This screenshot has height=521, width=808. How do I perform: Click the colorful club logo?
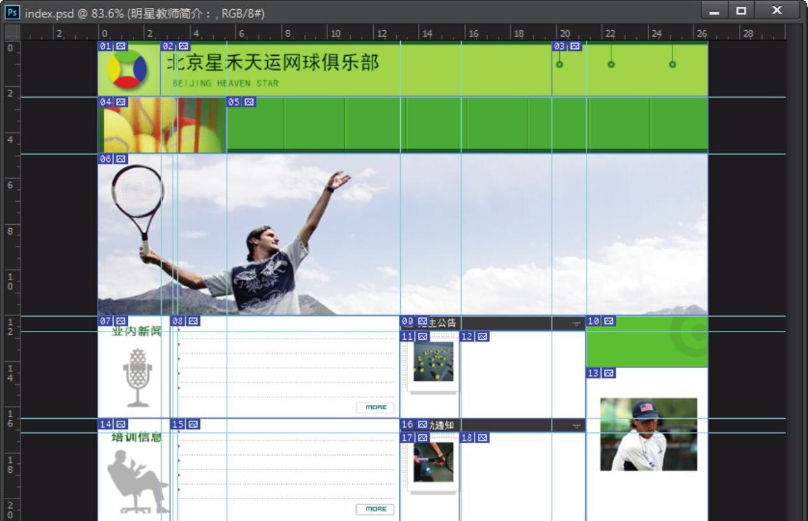pyautogui.click(x=127, y=69)
